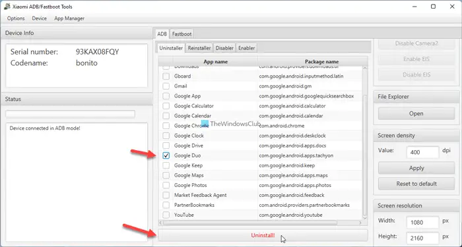Click the com.google.android.gm package cell
Screen dimensions: 462x247
click(x=310, y=86)
